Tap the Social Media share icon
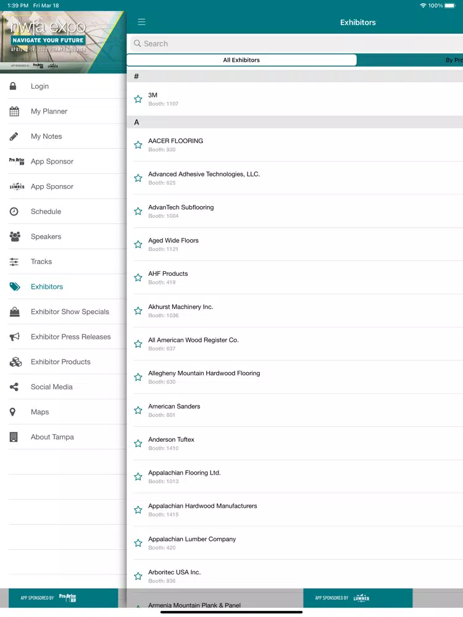The image size is (463, 617). [14, 387]
